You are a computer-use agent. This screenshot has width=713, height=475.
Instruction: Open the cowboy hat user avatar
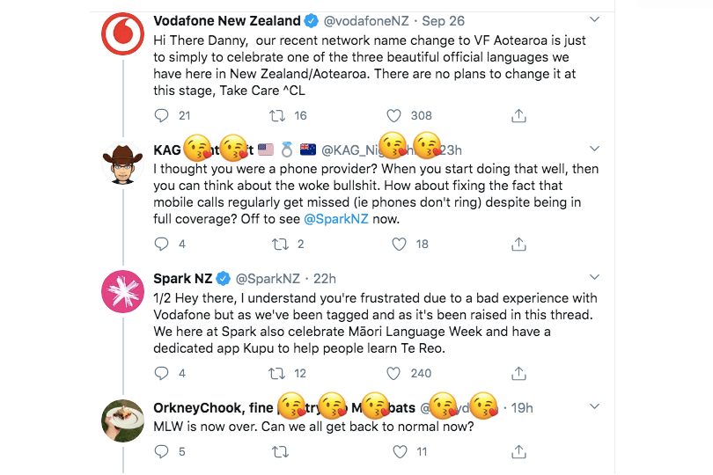[123, 164]
